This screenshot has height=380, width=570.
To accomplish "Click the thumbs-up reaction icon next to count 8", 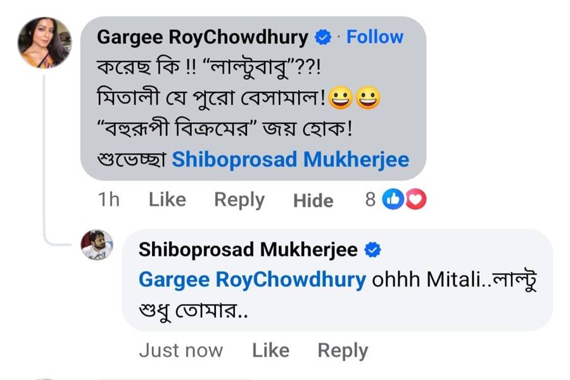I will point(393,198).
